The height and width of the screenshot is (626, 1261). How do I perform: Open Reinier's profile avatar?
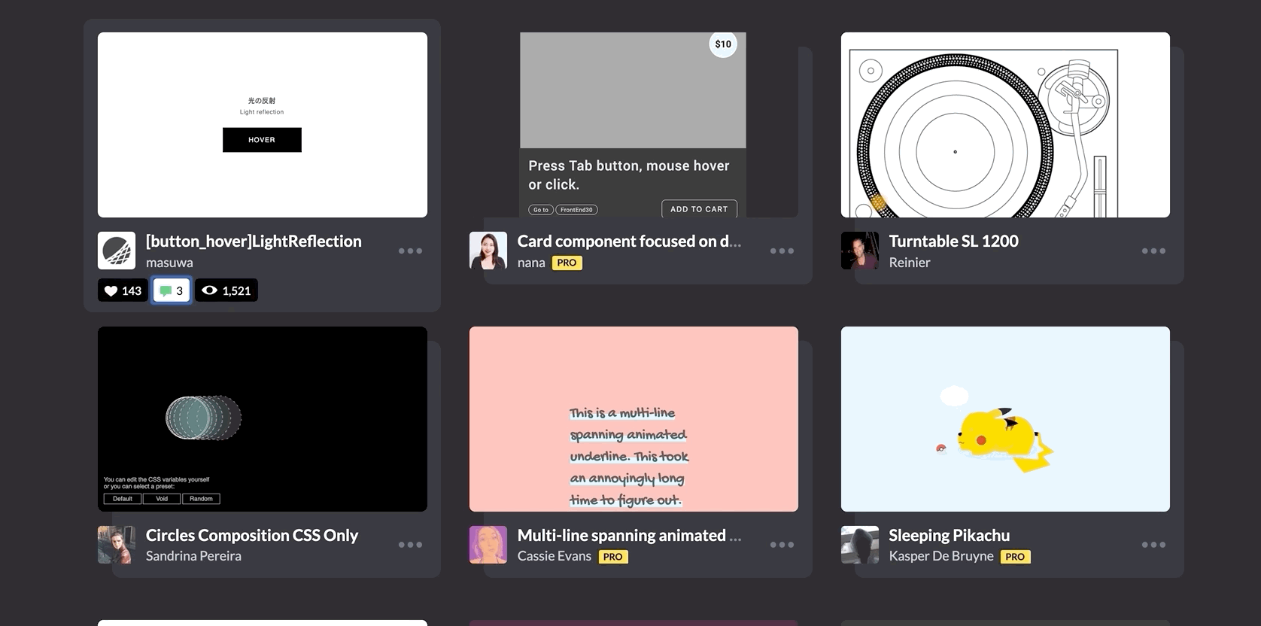coord(860,251)
